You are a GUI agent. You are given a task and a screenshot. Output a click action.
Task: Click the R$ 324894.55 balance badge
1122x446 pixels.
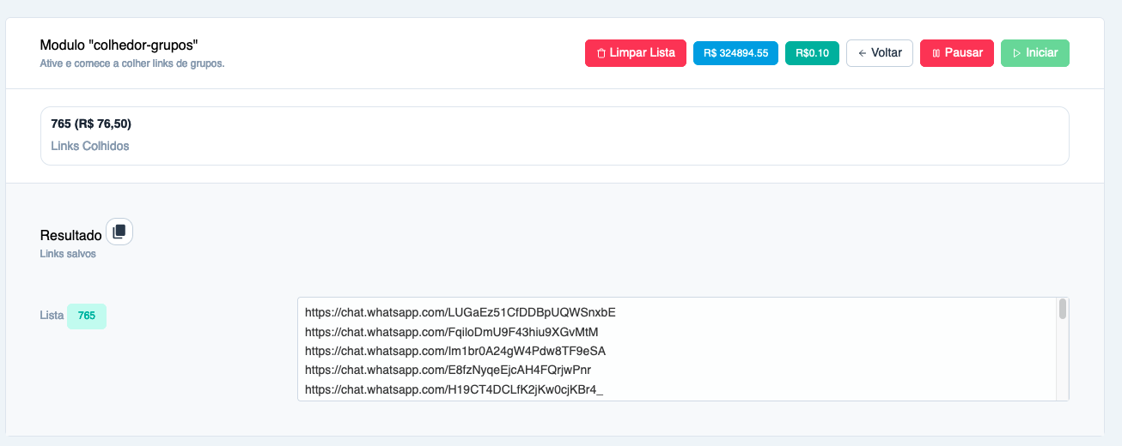click(735, 53)
